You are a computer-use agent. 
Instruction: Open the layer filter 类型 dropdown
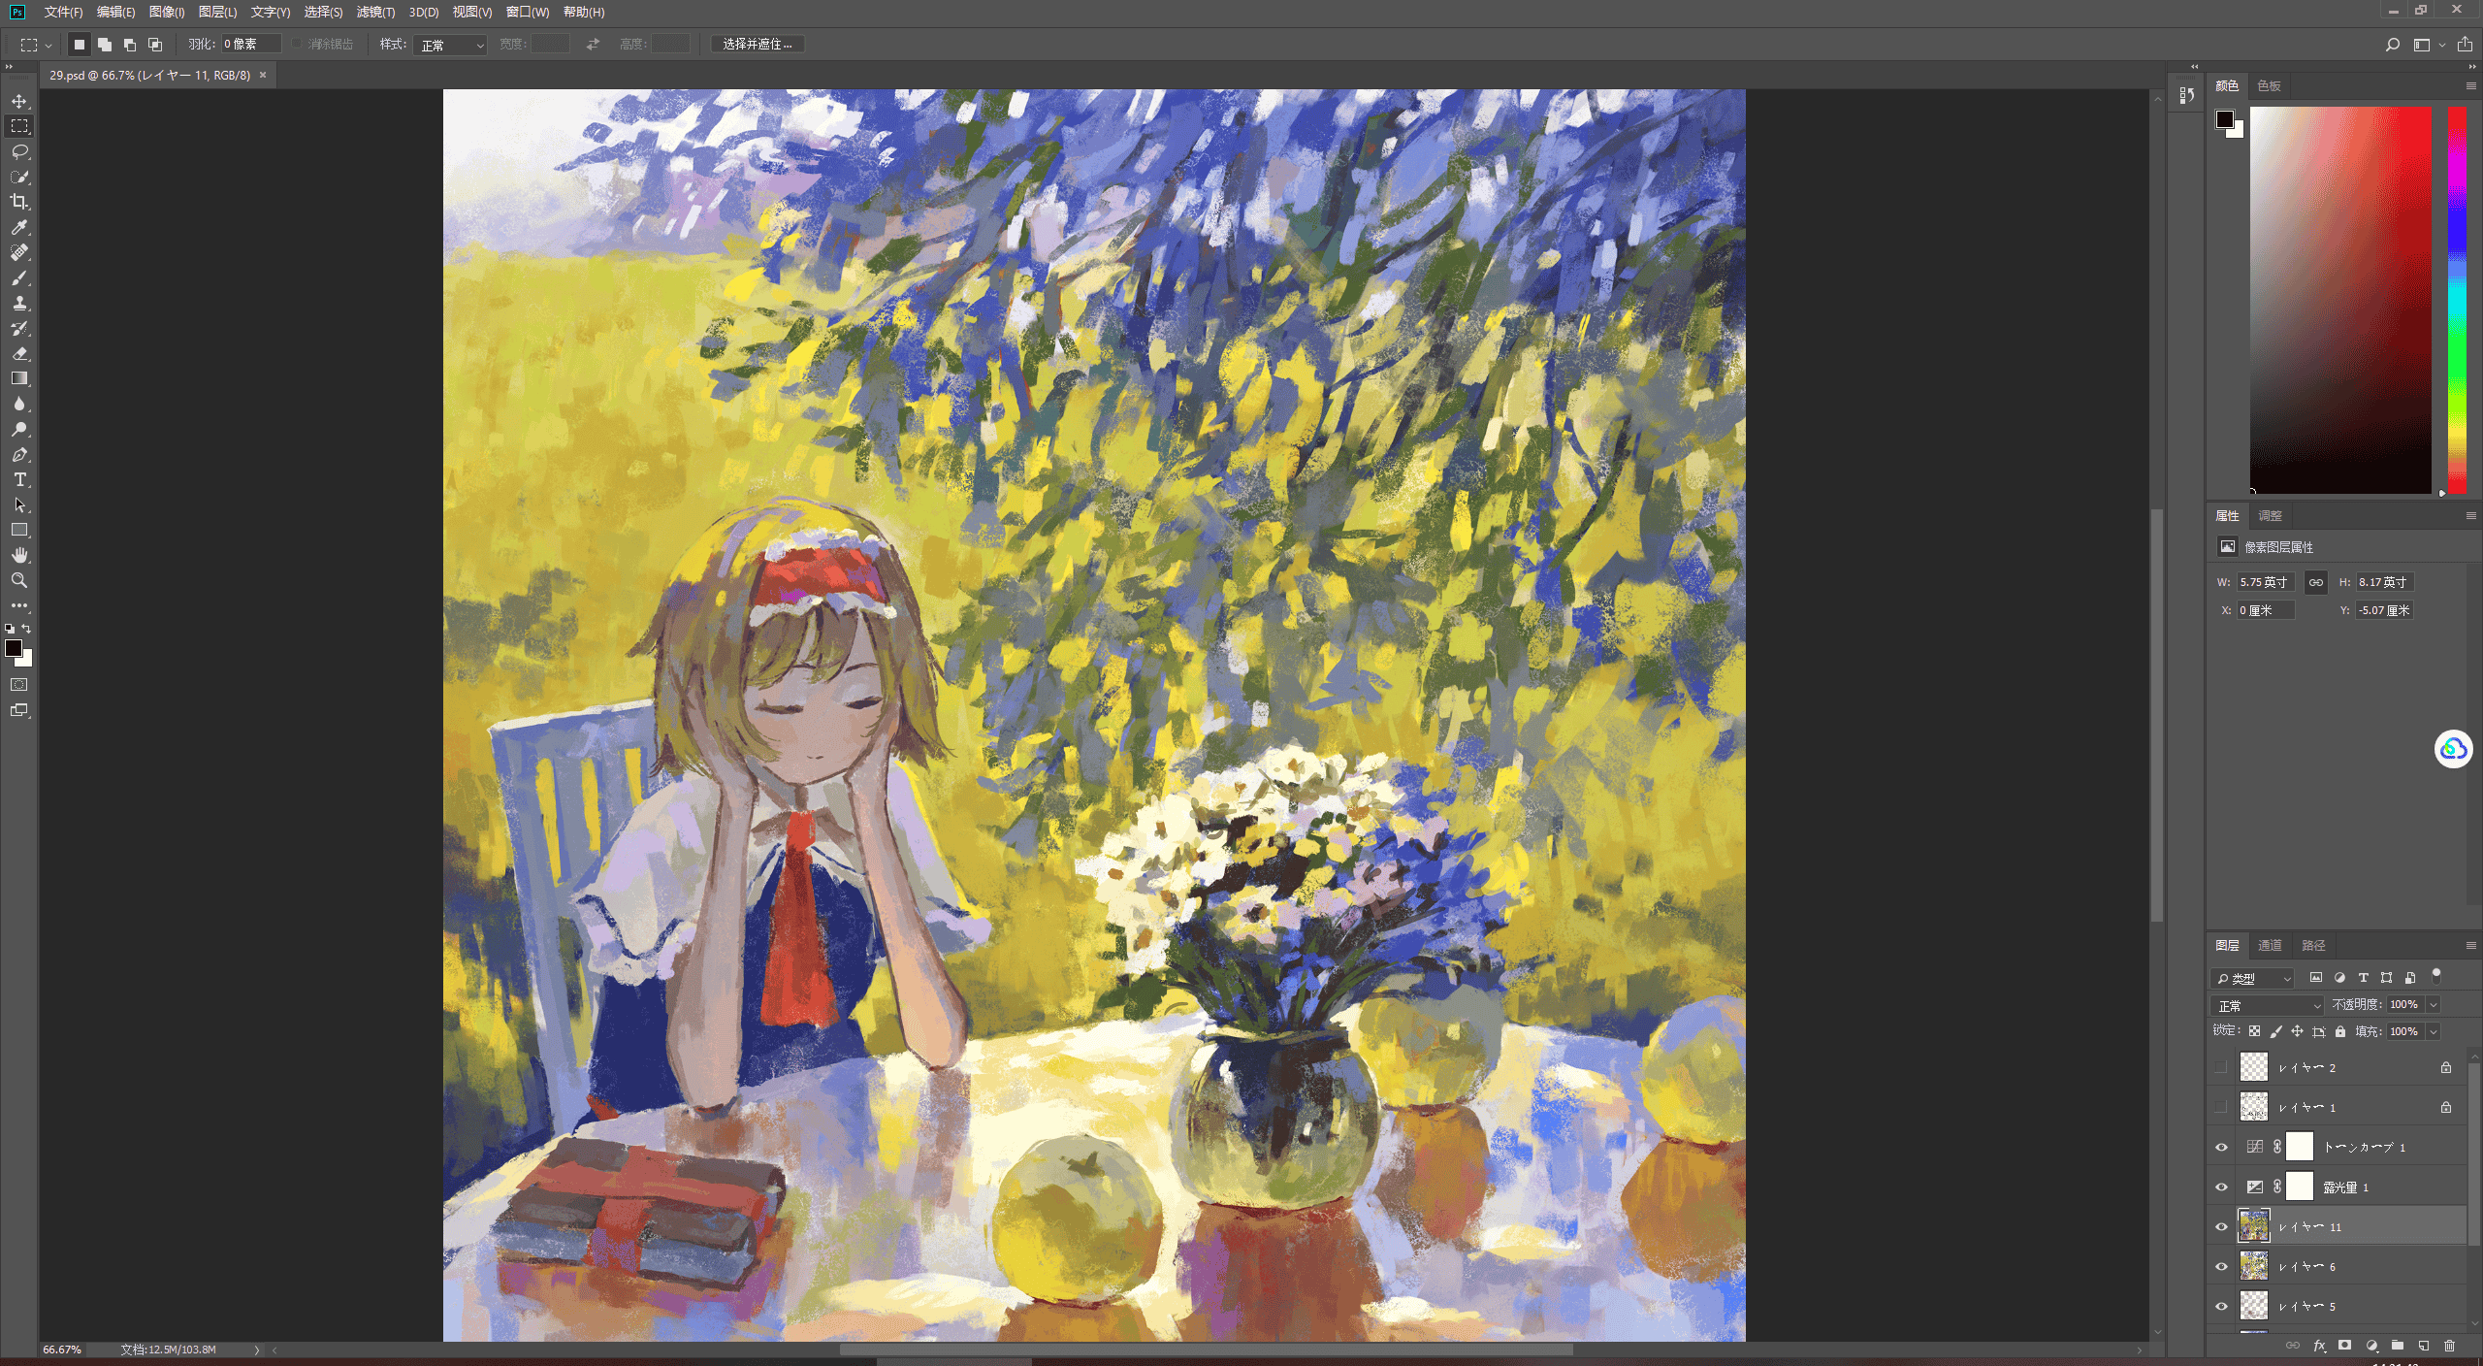2253,978
